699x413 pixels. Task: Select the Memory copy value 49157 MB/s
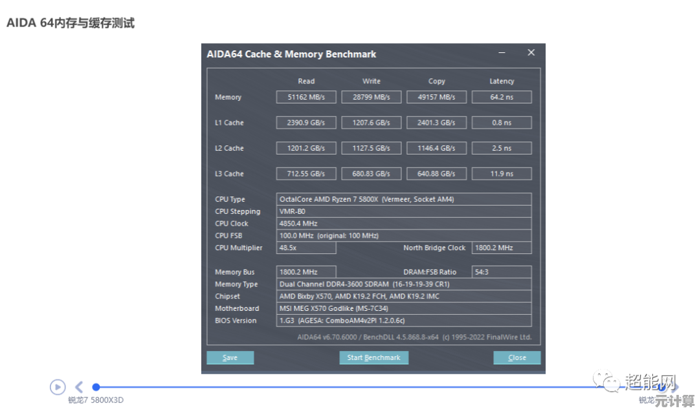pyautogui.click(x=436, y=97)
